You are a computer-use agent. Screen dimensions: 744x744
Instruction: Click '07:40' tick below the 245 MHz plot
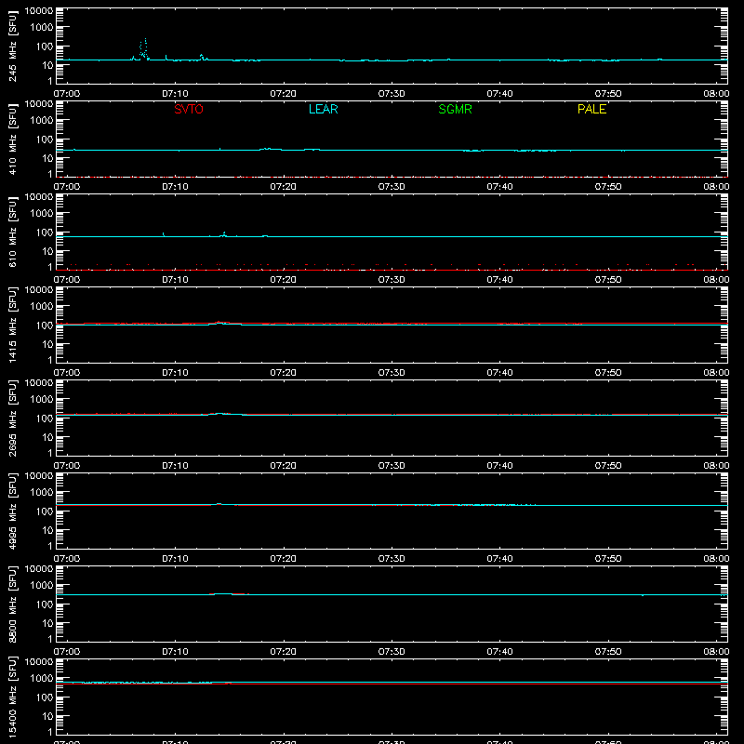[499, 94]
